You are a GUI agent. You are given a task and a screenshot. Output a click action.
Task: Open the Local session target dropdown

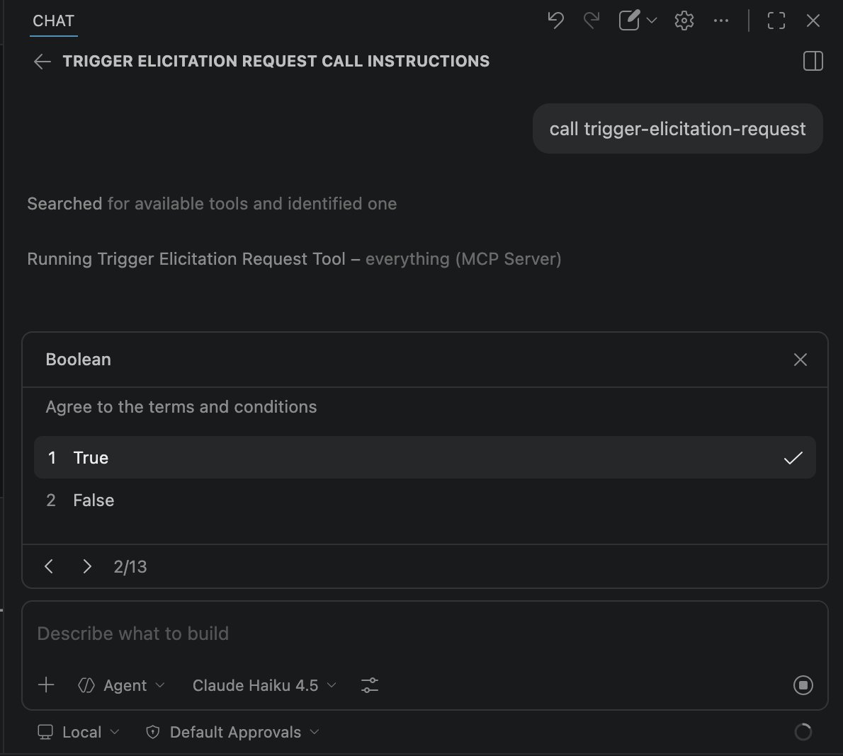pos(79,733)
